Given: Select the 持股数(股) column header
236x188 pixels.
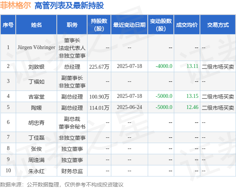Looking at the screenshot, I should [99, 25].
